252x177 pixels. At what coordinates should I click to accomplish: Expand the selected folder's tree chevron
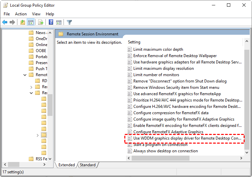38,135
